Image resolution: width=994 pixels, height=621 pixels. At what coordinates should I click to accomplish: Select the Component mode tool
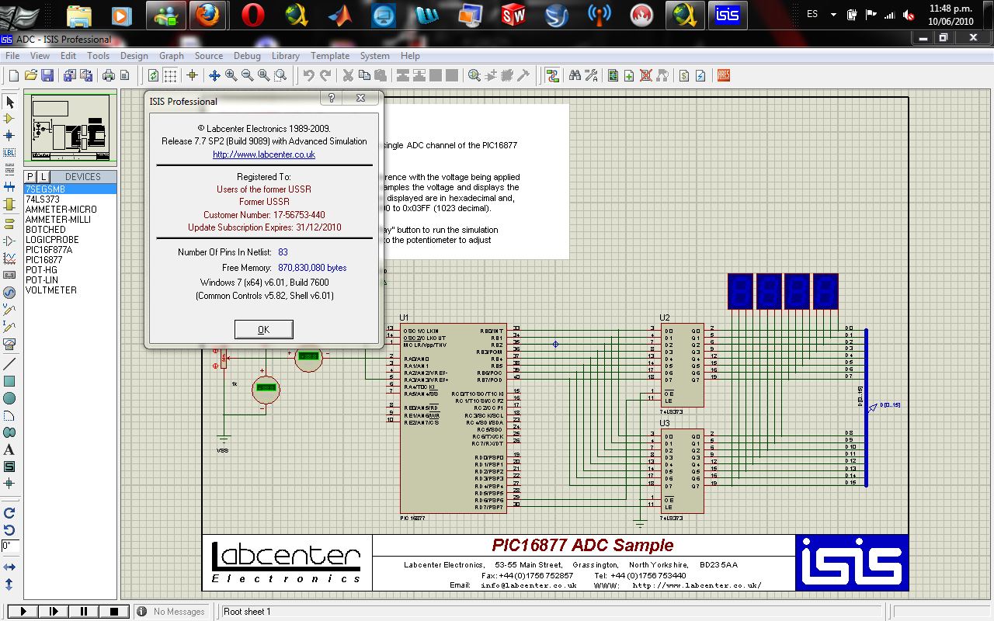click(10, 117)
